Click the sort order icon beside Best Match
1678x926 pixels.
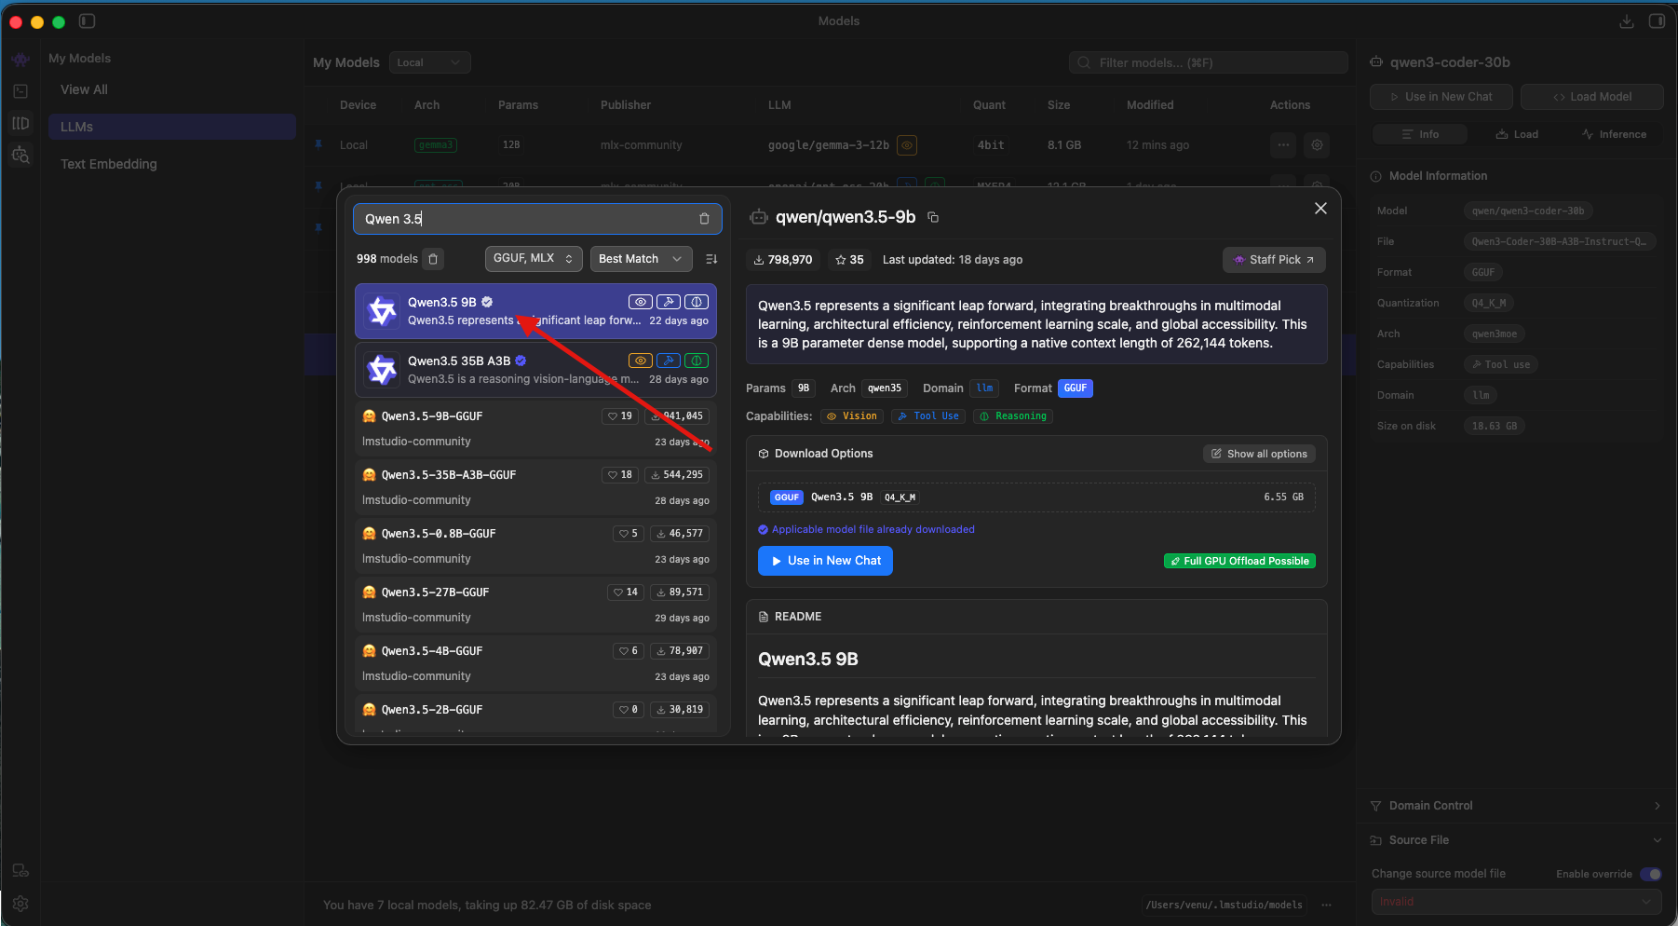[x=711, y=259]
